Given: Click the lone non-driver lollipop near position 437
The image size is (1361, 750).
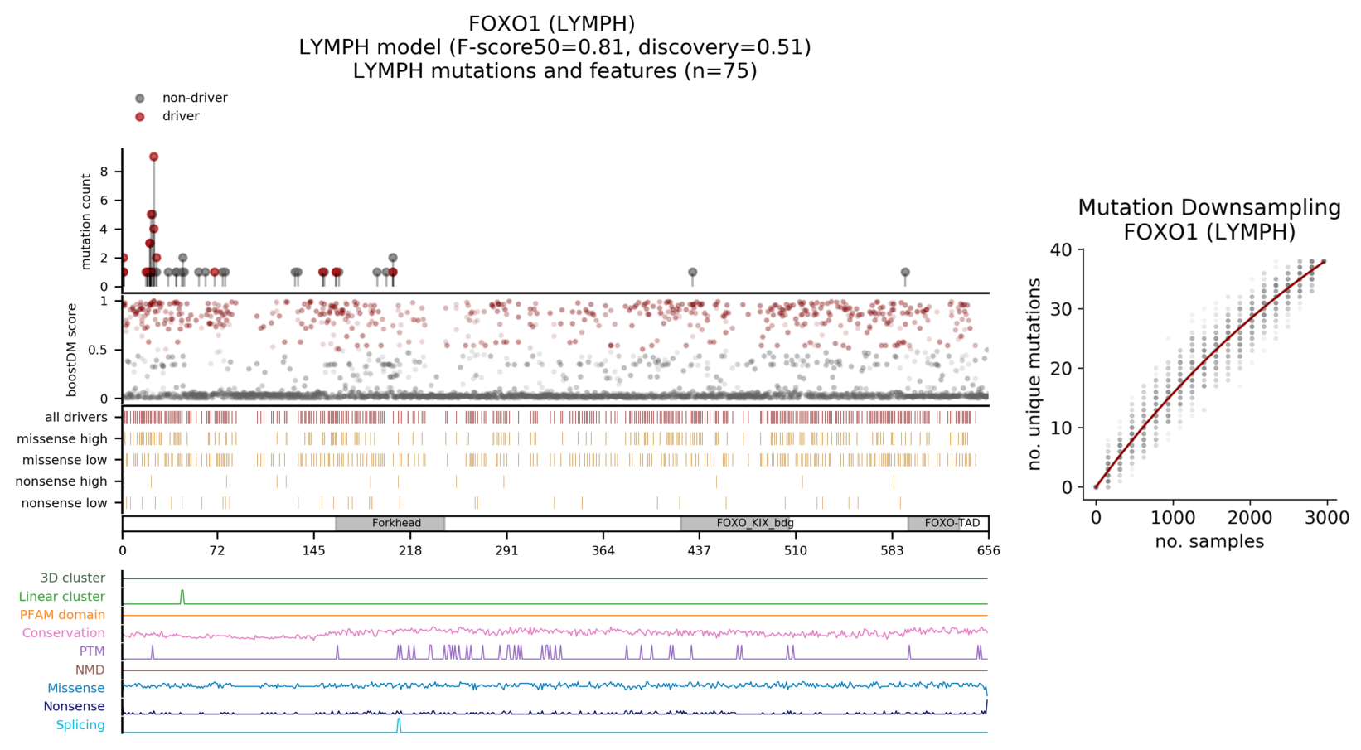Looking at the screenshot, I should [x=692, y=273].
